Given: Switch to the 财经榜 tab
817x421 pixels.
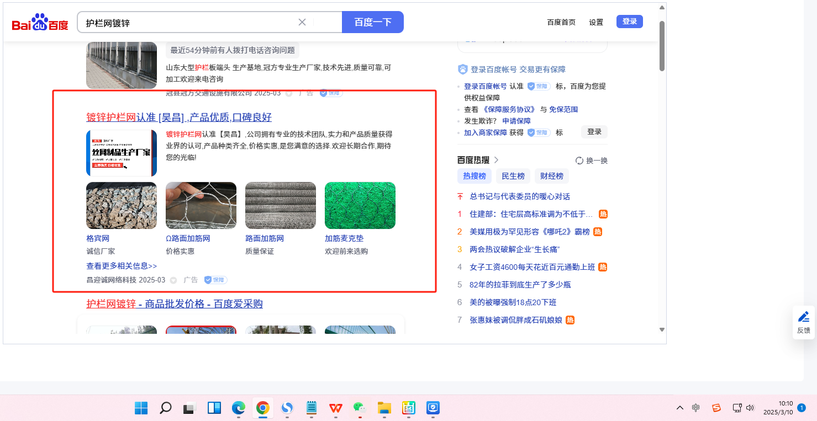Looking at the screenshot, I should point(552,176).
